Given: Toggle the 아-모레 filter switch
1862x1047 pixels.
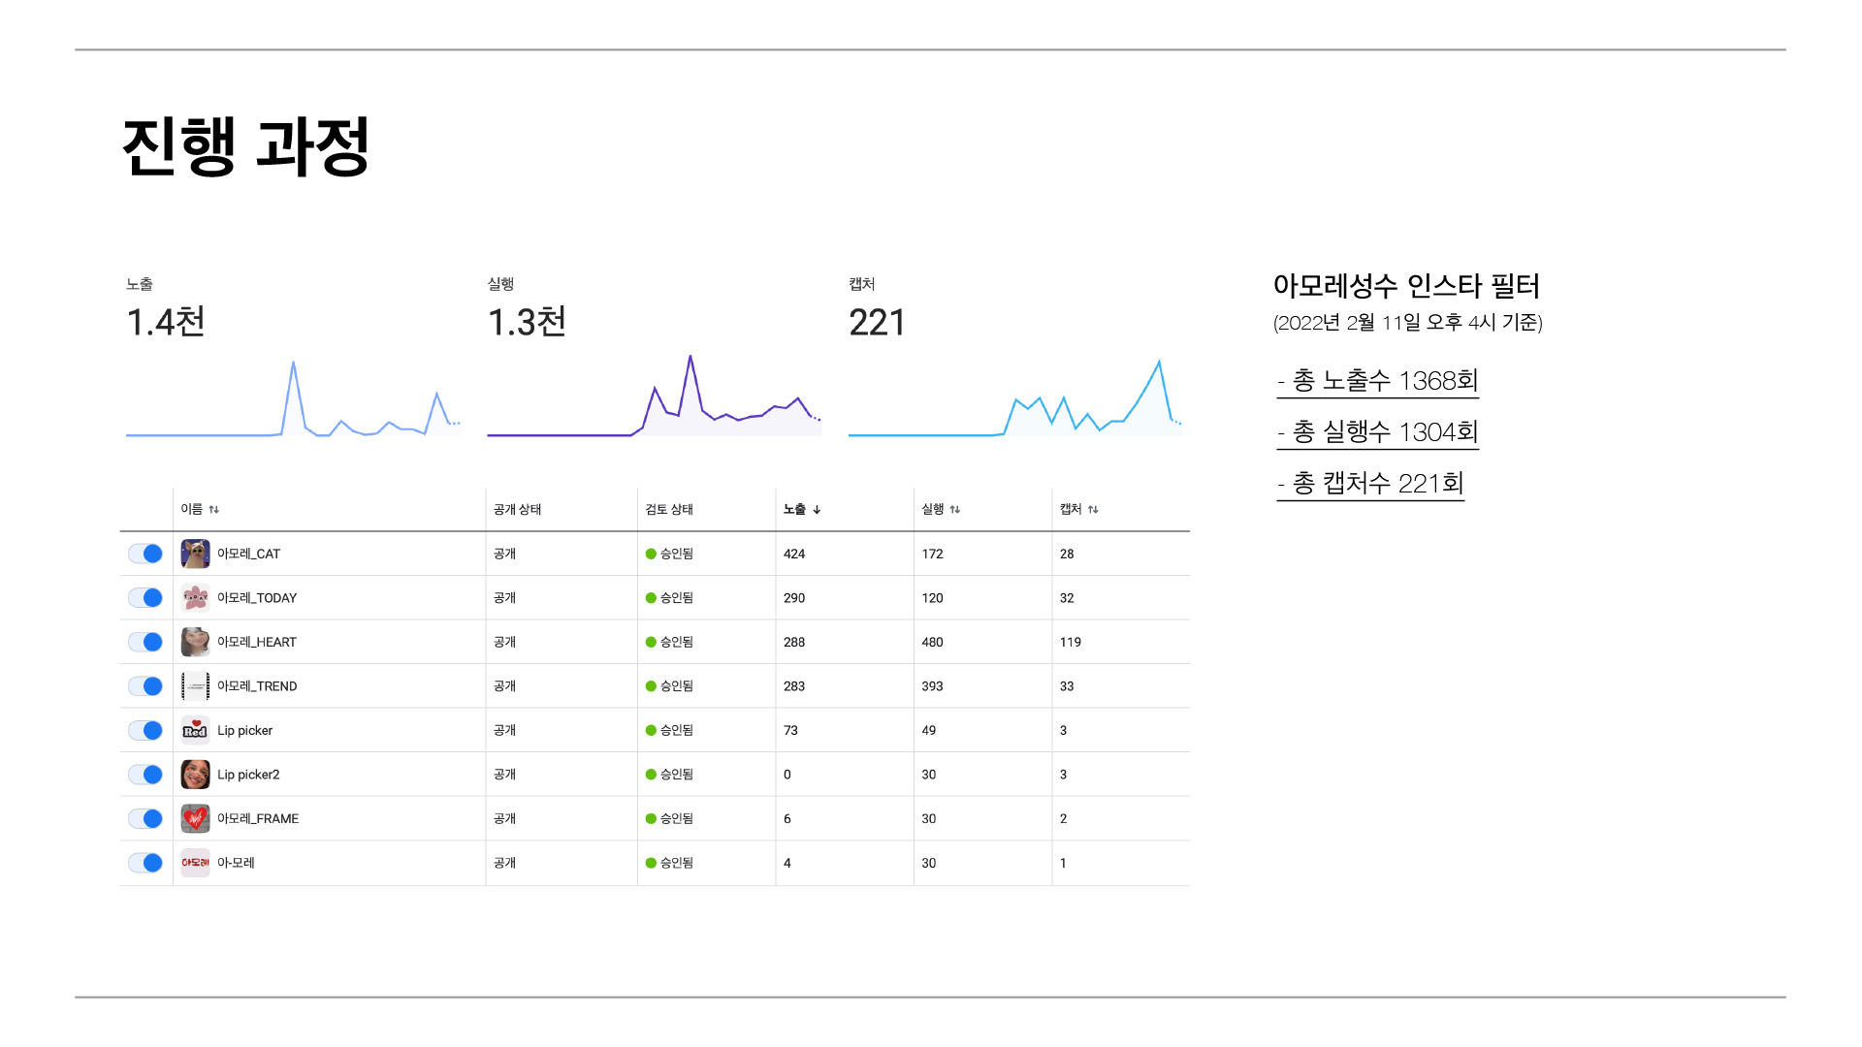Looking at the screenshot, I should (x=145, y=863).
